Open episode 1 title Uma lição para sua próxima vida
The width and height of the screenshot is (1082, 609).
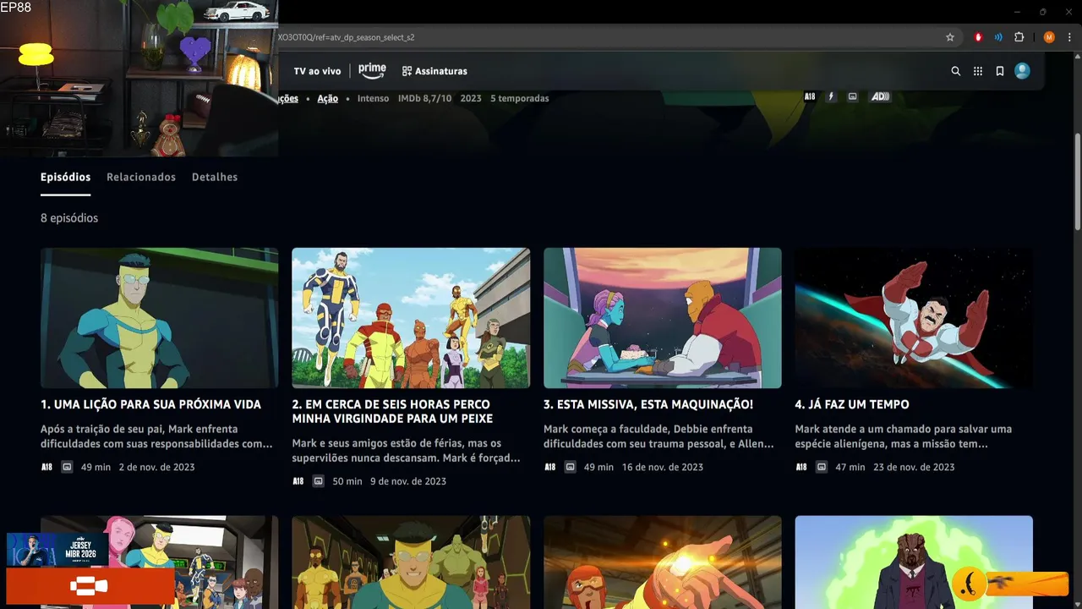pos(150,404)
